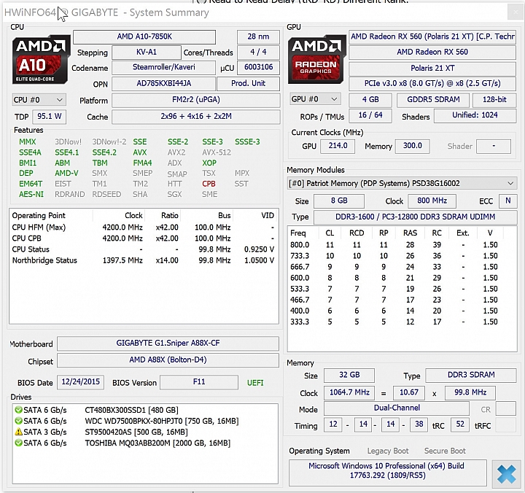Click the BIOS Version F11 field
The height and width of the screenshot is (493, 525).
pos(199,382)
